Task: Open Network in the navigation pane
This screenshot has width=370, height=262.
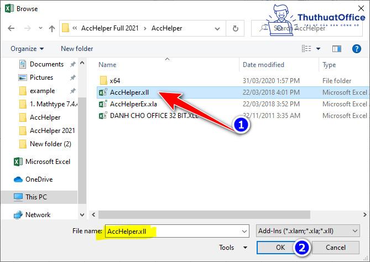Action: (x=38, y=215)
